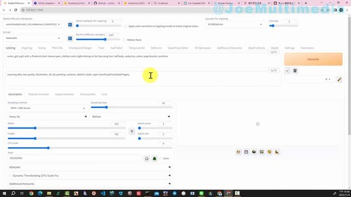Open the Extensions tab
The image size is (351, 197).
coord(307,48)
